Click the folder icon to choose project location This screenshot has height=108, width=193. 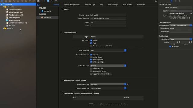tap(191, 13)
